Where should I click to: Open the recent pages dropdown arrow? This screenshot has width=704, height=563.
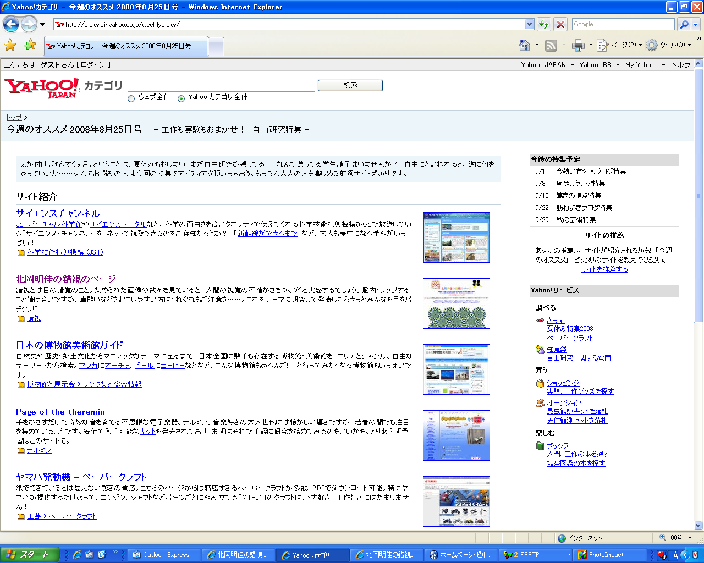(42, 25)
